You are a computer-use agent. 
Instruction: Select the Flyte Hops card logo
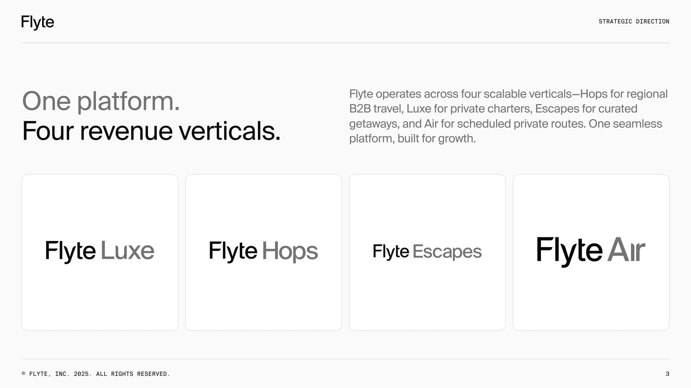[x=263, y=251]
